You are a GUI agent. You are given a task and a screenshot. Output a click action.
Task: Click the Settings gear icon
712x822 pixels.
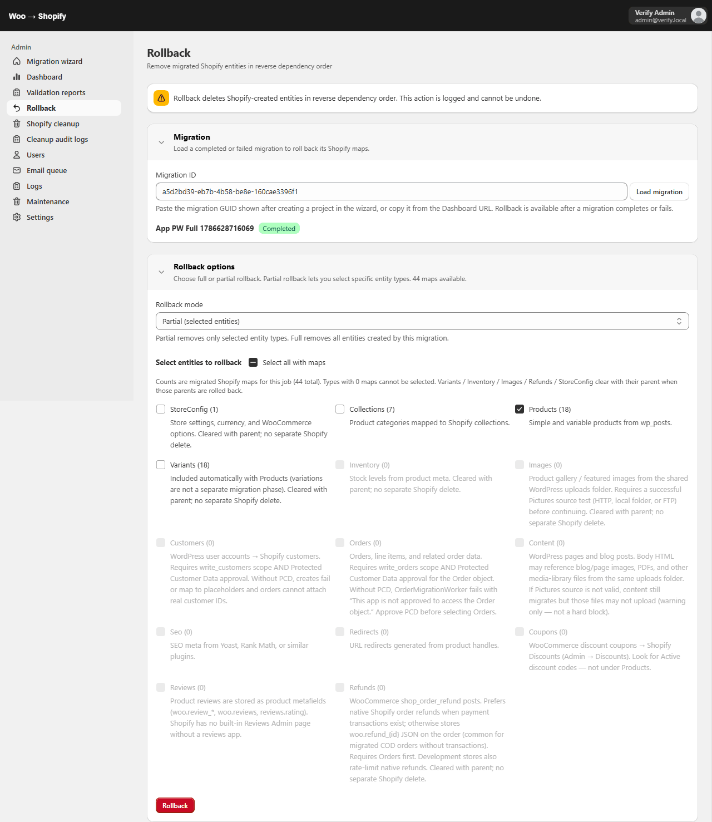pos(17,217)
